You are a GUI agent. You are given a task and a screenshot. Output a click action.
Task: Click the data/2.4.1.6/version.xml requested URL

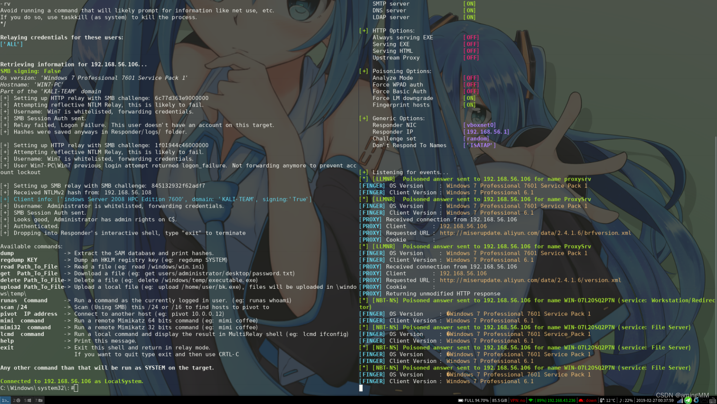click(530, 280)
